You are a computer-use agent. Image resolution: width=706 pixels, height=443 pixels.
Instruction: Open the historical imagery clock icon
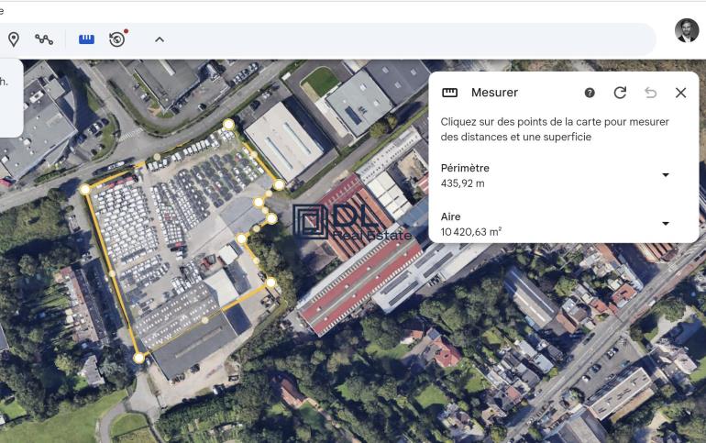(x=116, y=39)
